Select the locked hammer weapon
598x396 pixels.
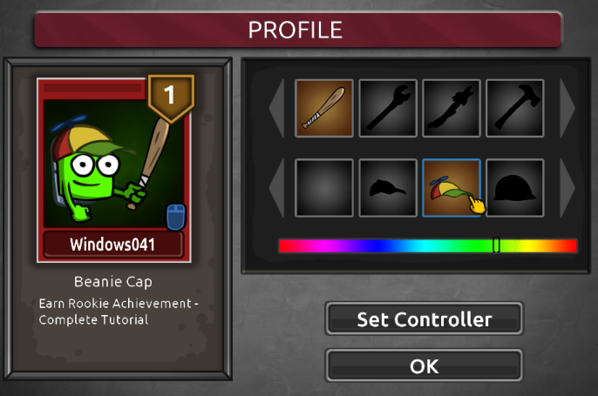(x=515, y=108)
